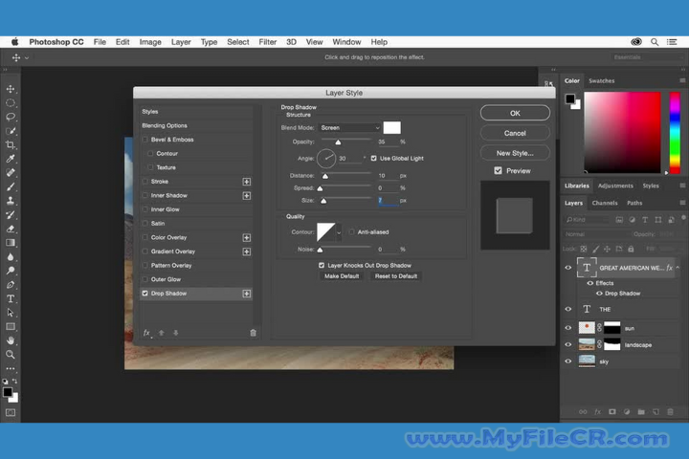The height and width of the screenshot is (459, 689).
Task: Enable the Inner Shadow checkbox
Action: 145,195
